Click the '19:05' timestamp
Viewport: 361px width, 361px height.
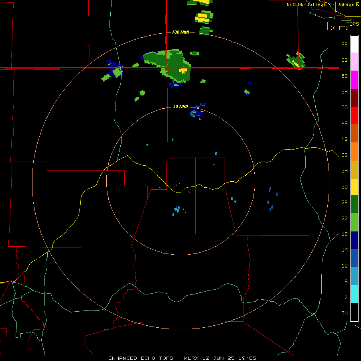coord(247,358)
